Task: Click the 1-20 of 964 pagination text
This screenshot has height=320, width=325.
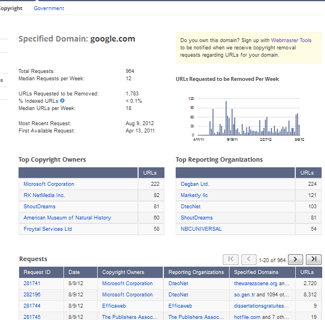Action: click(x=272, y=260)
